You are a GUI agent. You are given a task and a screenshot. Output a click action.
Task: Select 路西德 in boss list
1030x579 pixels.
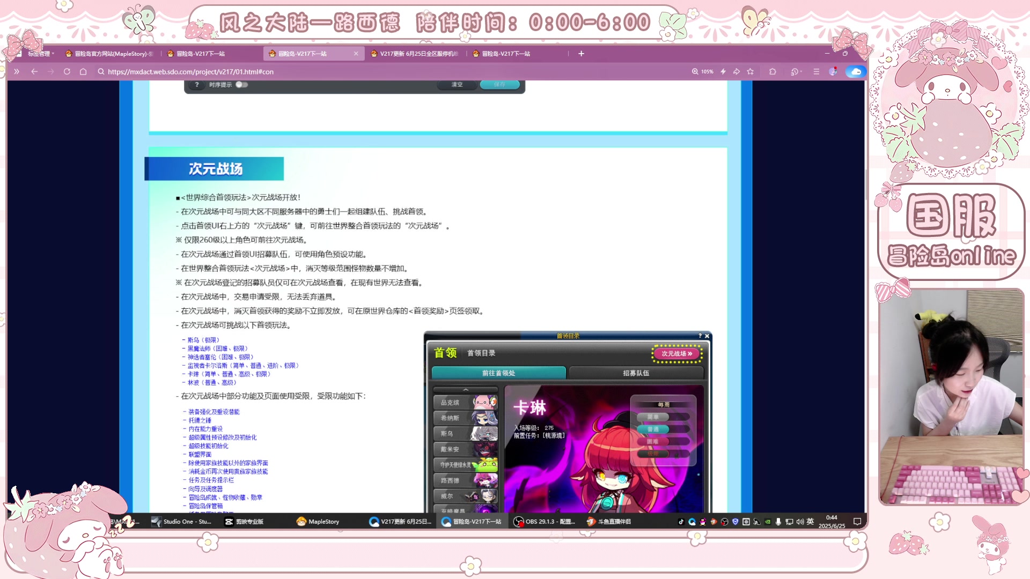tap(465, 481)
